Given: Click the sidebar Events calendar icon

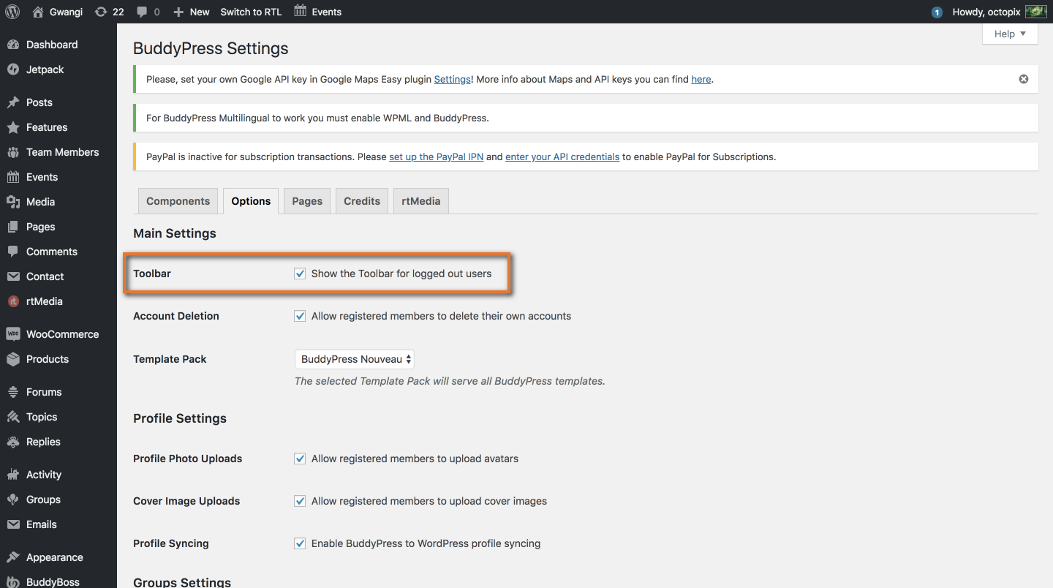Looking at the screenshot, I should click(x=13, y=177).
